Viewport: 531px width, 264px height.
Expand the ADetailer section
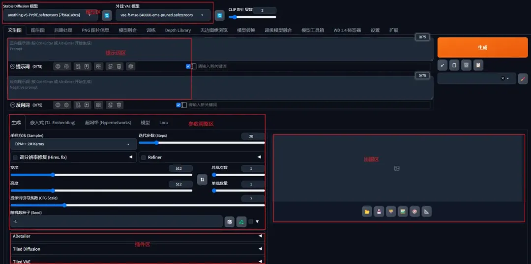click(x=138, y=236)
